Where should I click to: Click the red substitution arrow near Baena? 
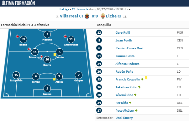click(x=18, y=36)
